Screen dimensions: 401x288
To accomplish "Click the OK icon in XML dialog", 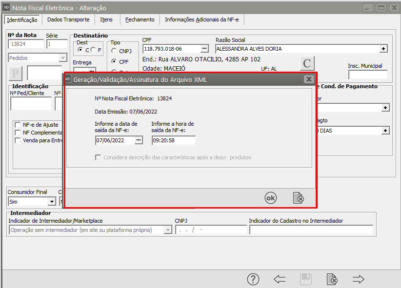I will [270, 198].
